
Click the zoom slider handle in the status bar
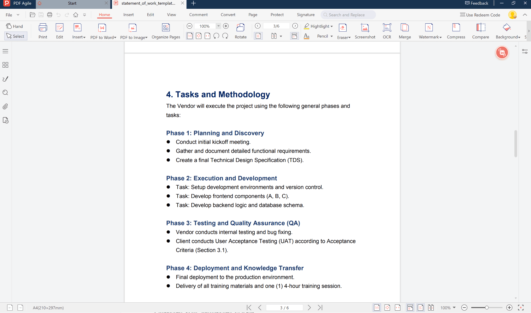487,308
